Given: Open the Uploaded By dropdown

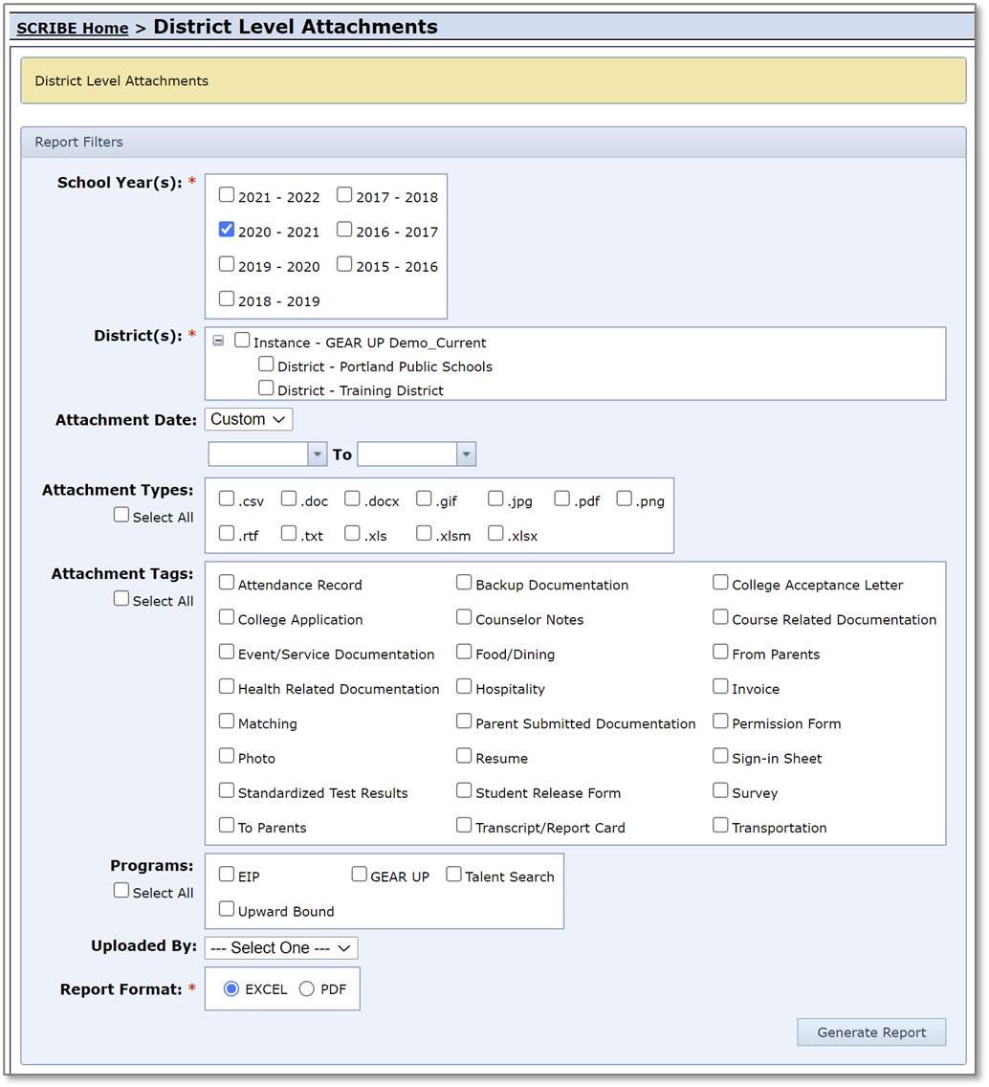Looking at the screenshot, I should (x=281, y=948).
